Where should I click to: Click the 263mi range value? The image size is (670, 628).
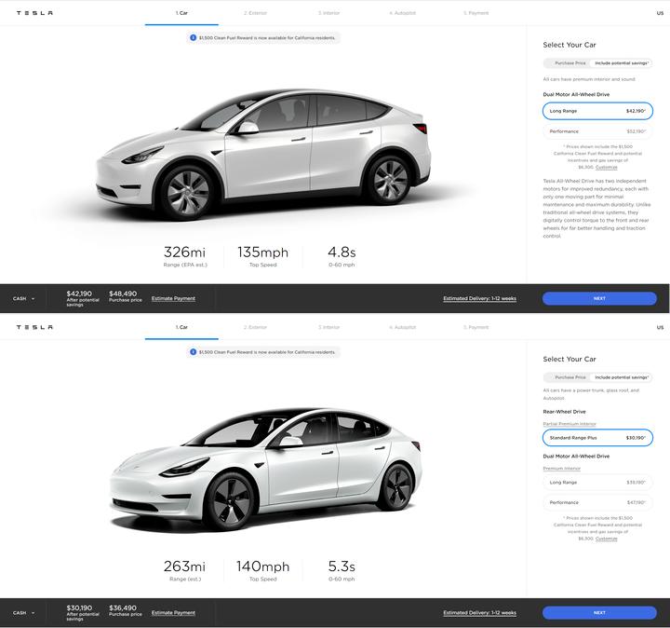(x=184, y=567)
